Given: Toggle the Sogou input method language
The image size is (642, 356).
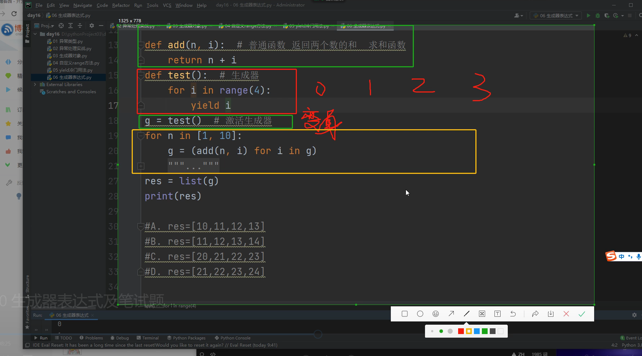Looking at the screenshot, I should pyautogui.click(x=621, y=256).
